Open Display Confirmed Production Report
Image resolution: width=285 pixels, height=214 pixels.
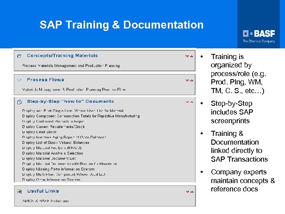(x=53, y=121)
